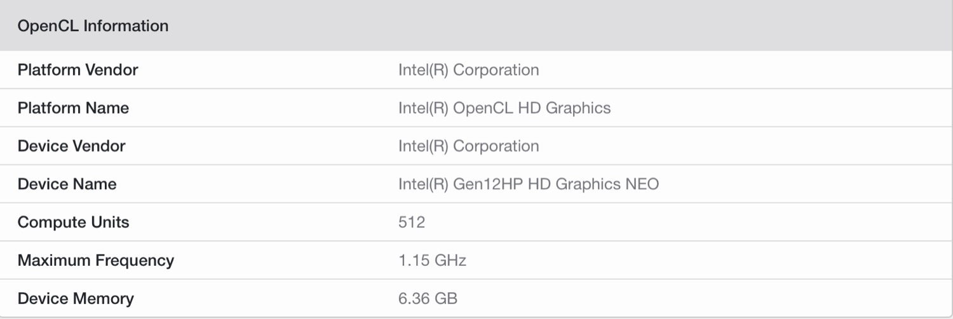Click the GHz unit in frequency row
The width and height of the screenshot is (953, 319).
tap(450, 260)
